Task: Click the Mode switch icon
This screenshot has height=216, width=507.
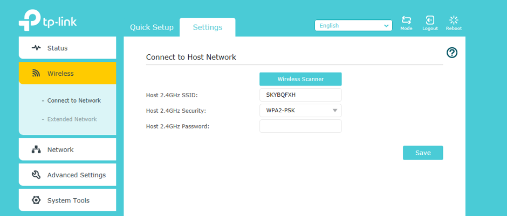Action: [406, 20]
